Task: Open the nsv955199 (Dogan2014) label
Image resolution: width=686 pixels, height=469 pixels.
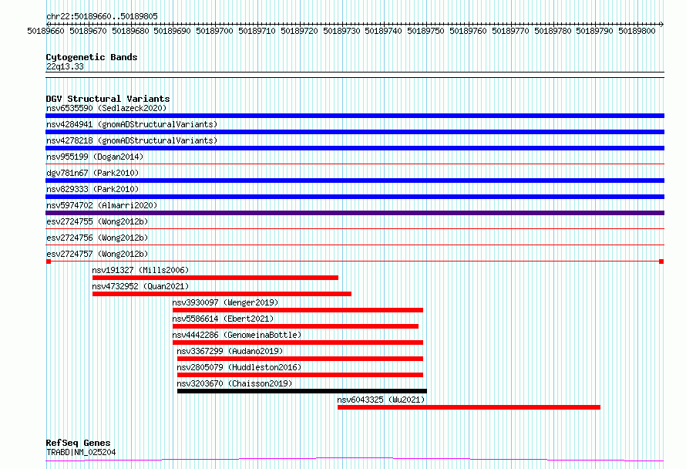Action: [x=95, y=157]
